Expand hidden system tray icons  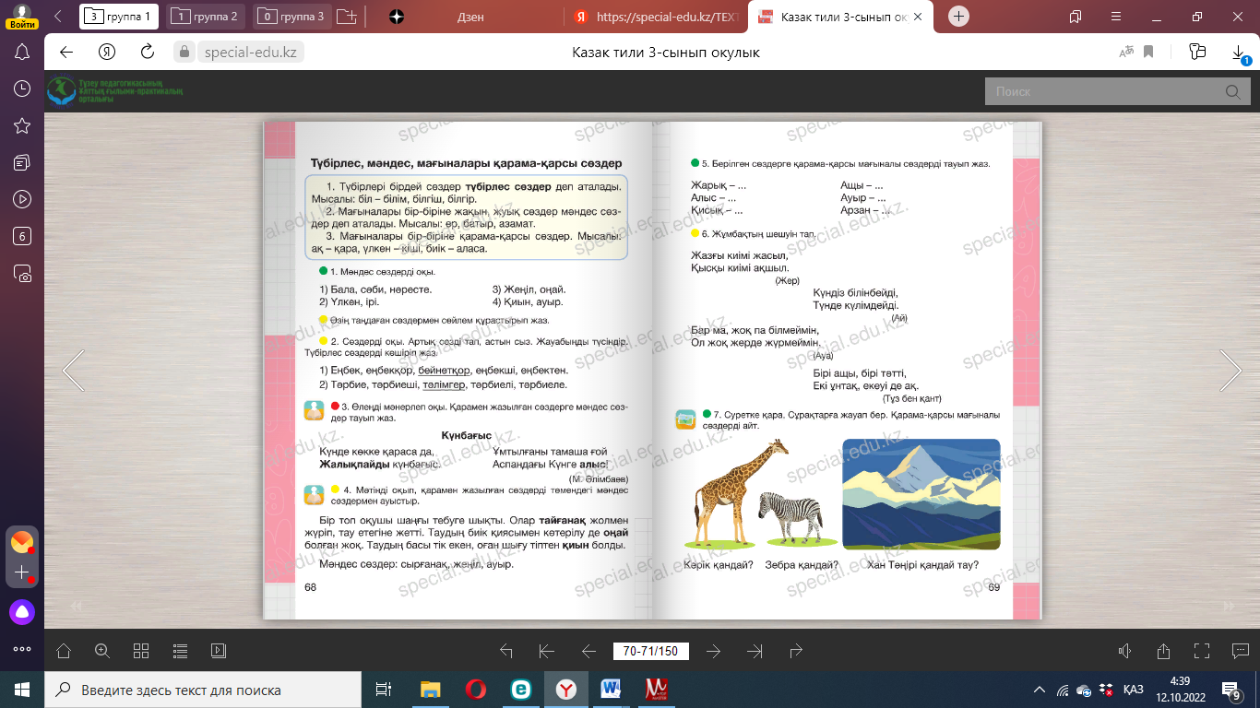1040,690
